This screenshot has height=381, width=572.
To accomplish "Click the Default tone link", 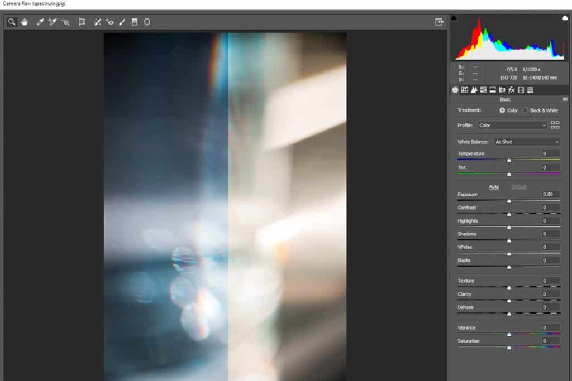I will 519,187.
